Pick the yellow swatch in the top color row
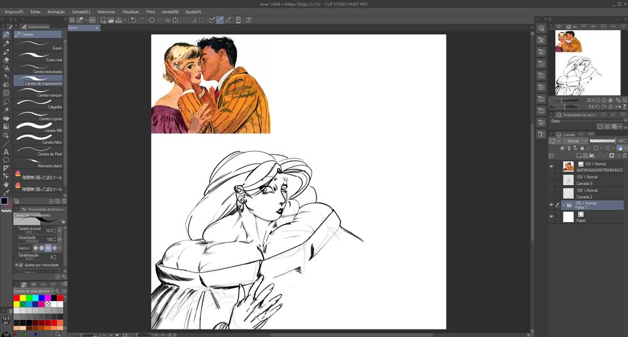This screenshot has width=628, height=337. point(23,297)
